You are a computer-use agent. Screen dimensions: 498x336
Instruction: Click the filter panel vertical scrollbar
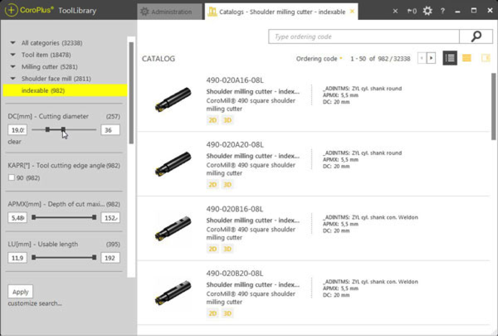point(131,93)
